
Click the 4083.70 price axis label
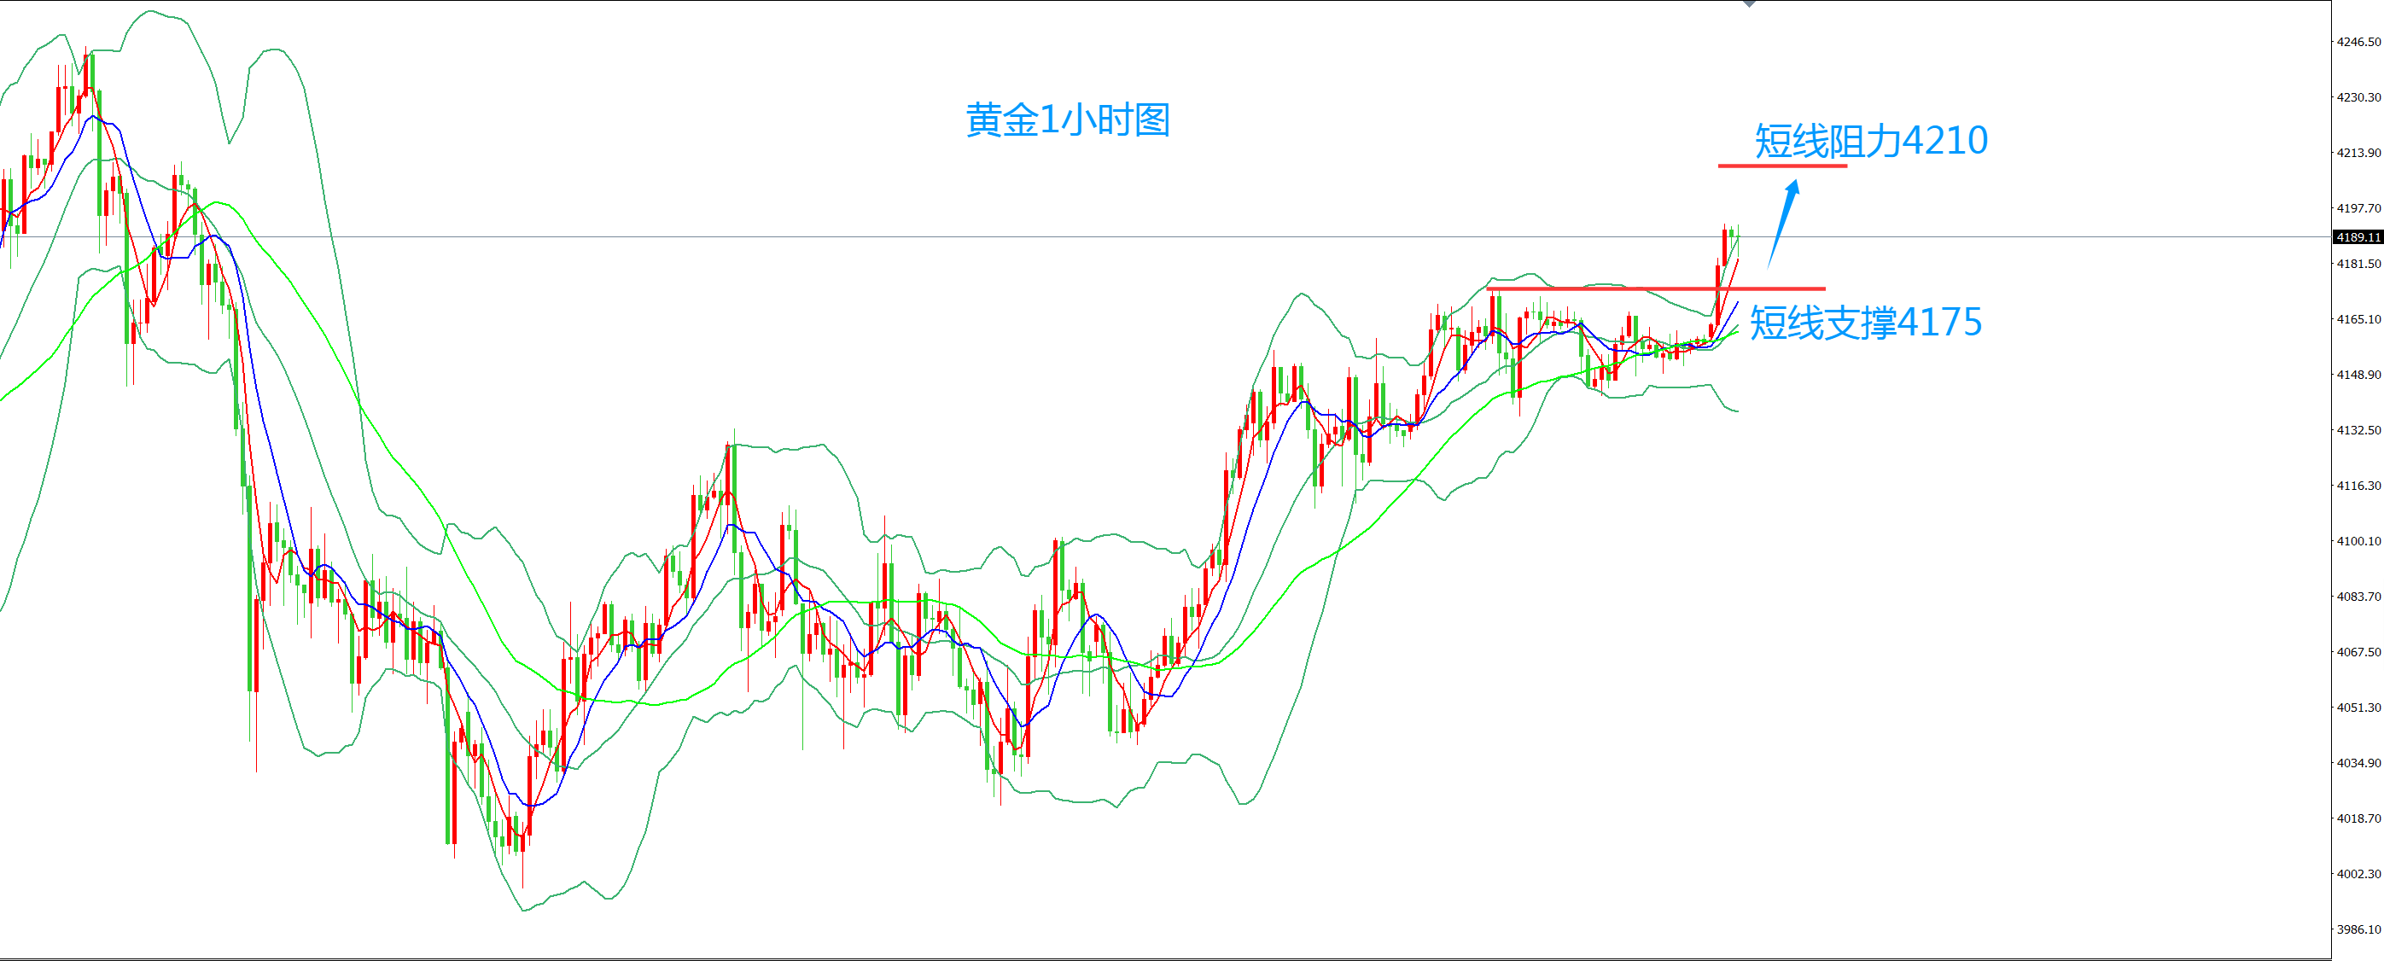coord(2358,597)
